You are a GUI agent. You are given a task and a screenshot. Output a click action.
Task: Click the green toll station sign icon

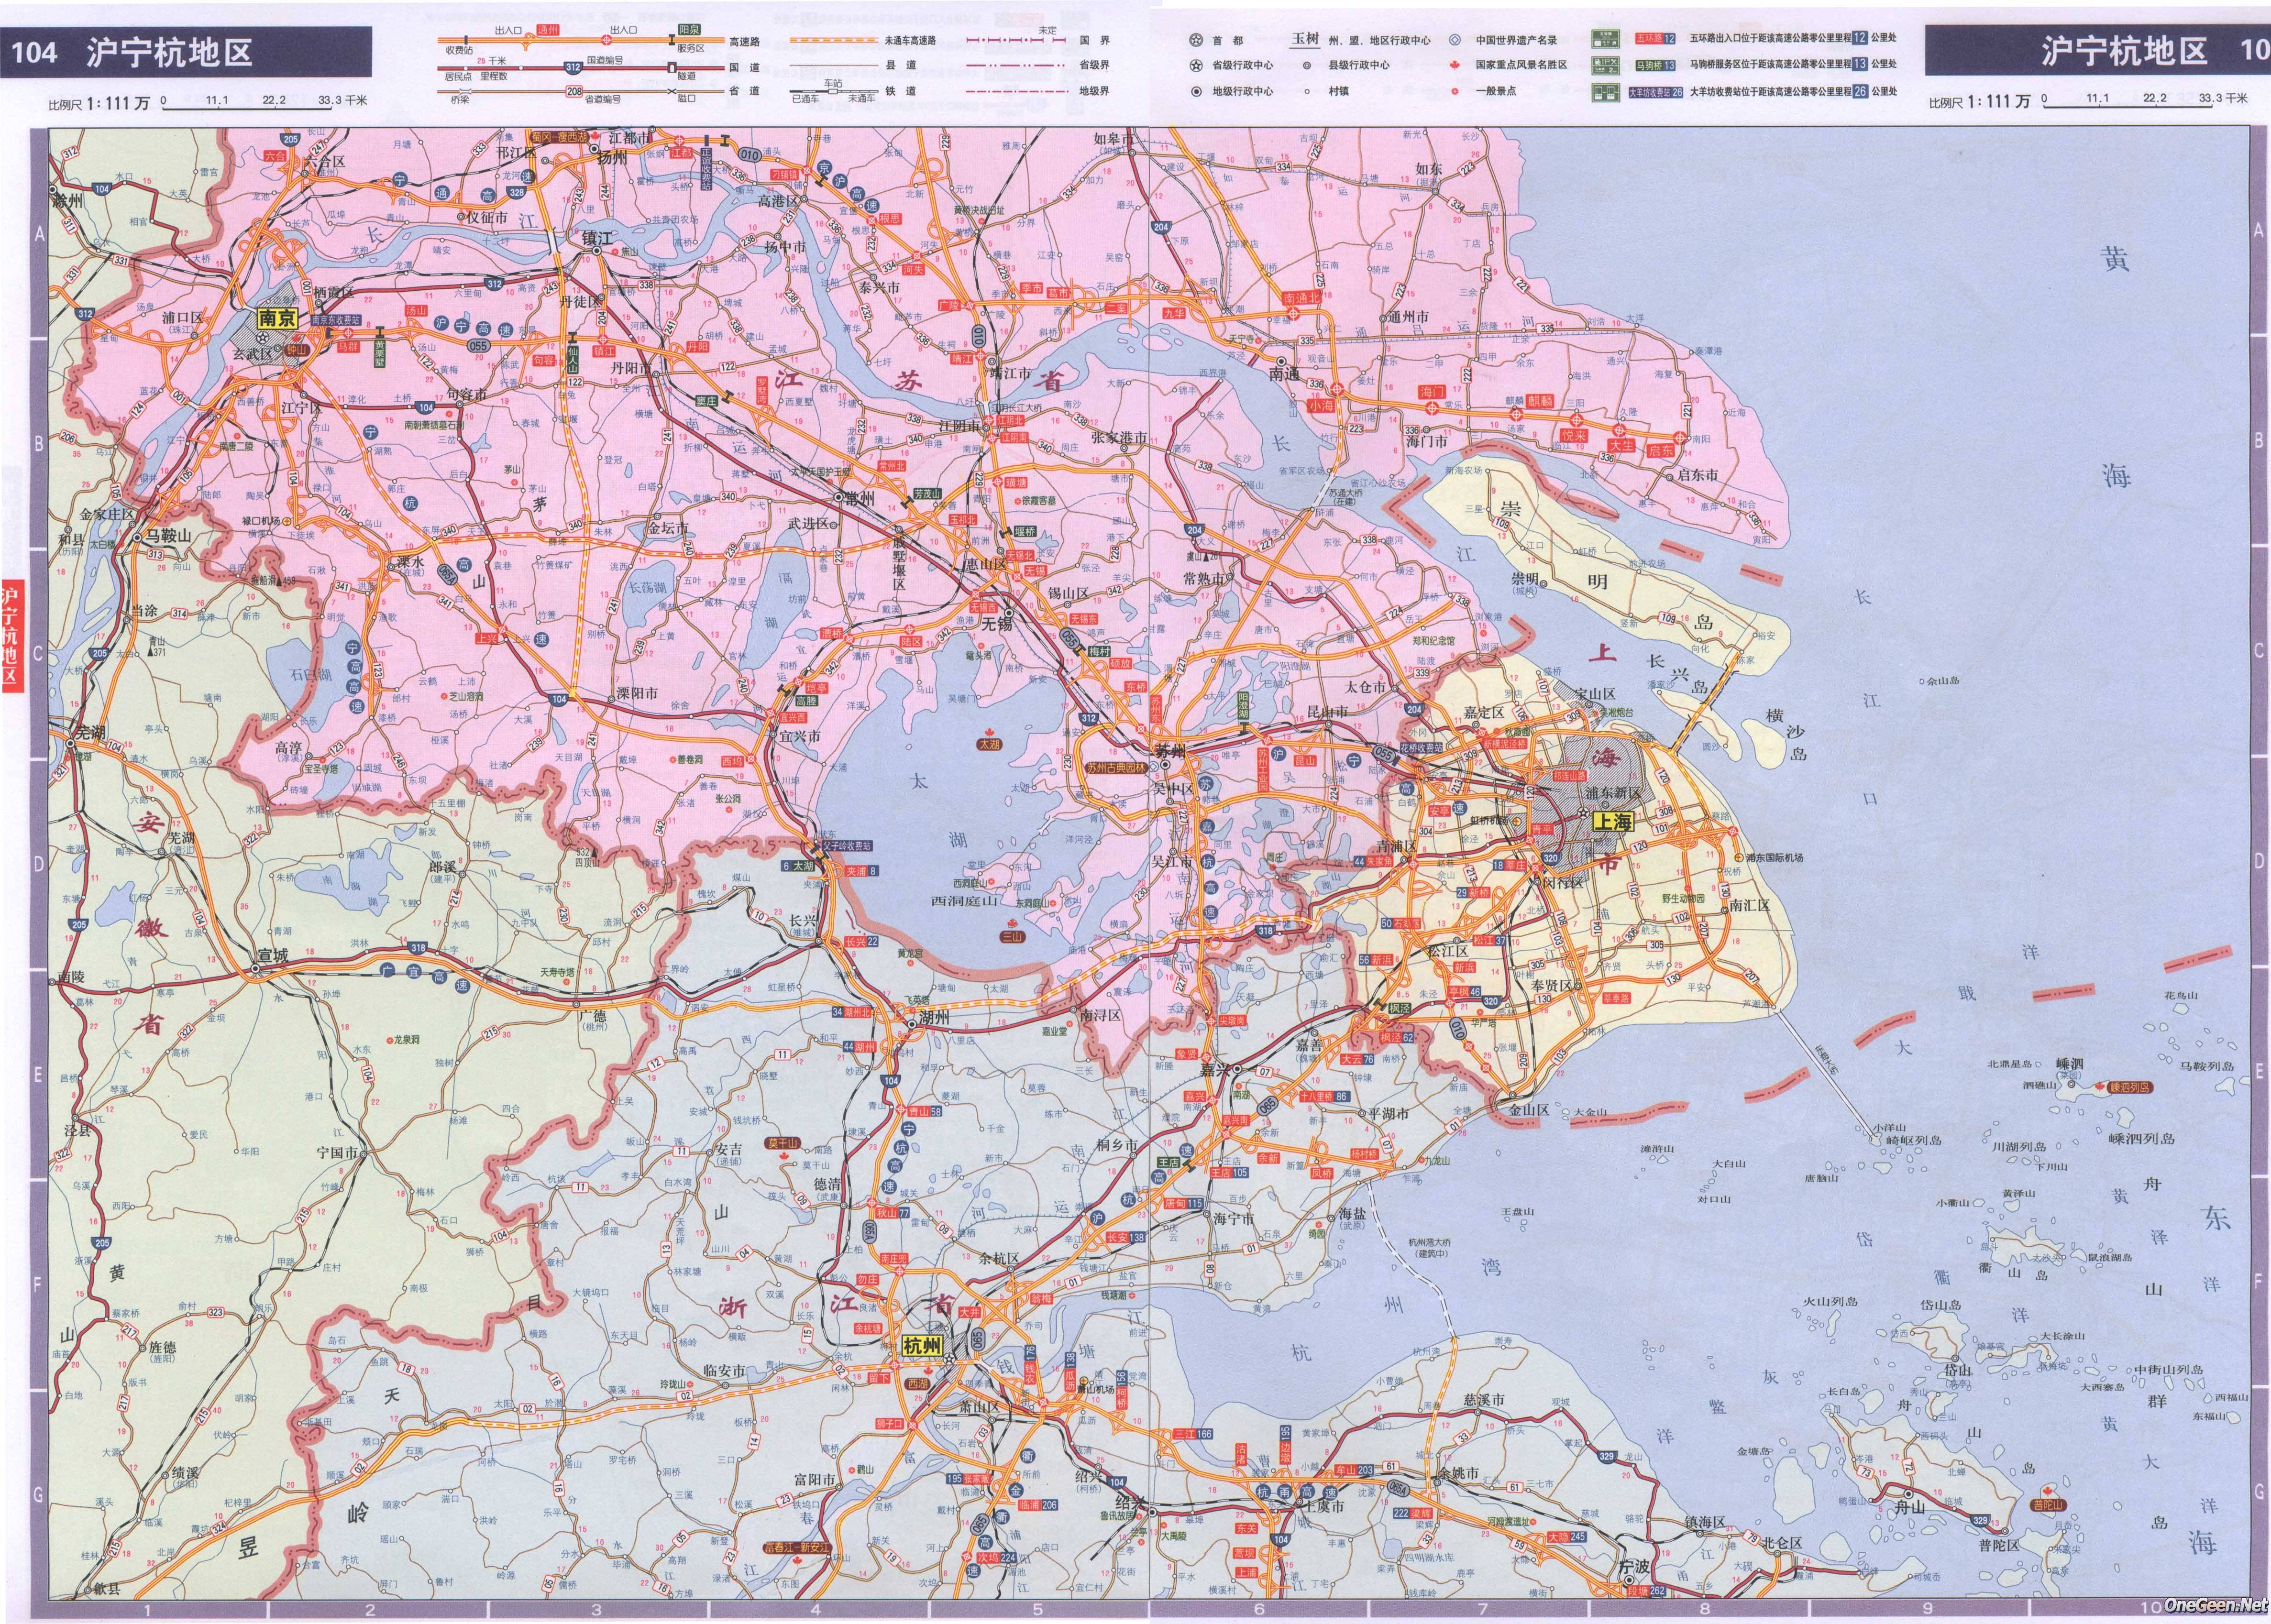click(x=1606, y=92)
